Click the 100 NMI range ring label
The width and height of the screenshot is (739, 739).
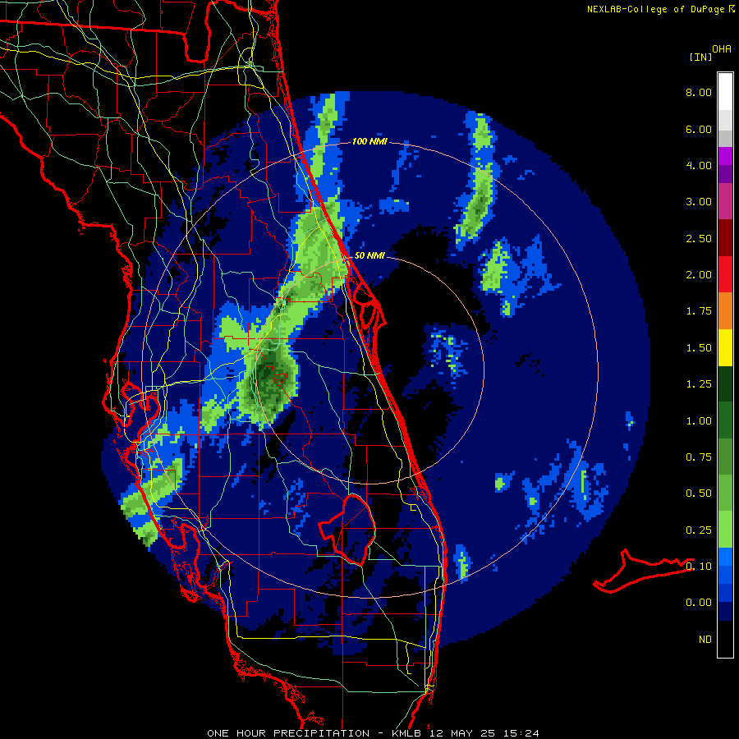(x=369, y=141)
